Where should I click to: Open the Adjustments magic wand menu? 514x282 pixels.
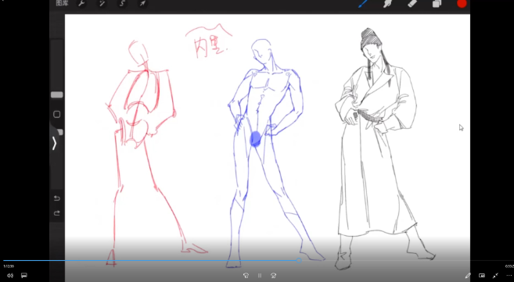click(102, 4)
